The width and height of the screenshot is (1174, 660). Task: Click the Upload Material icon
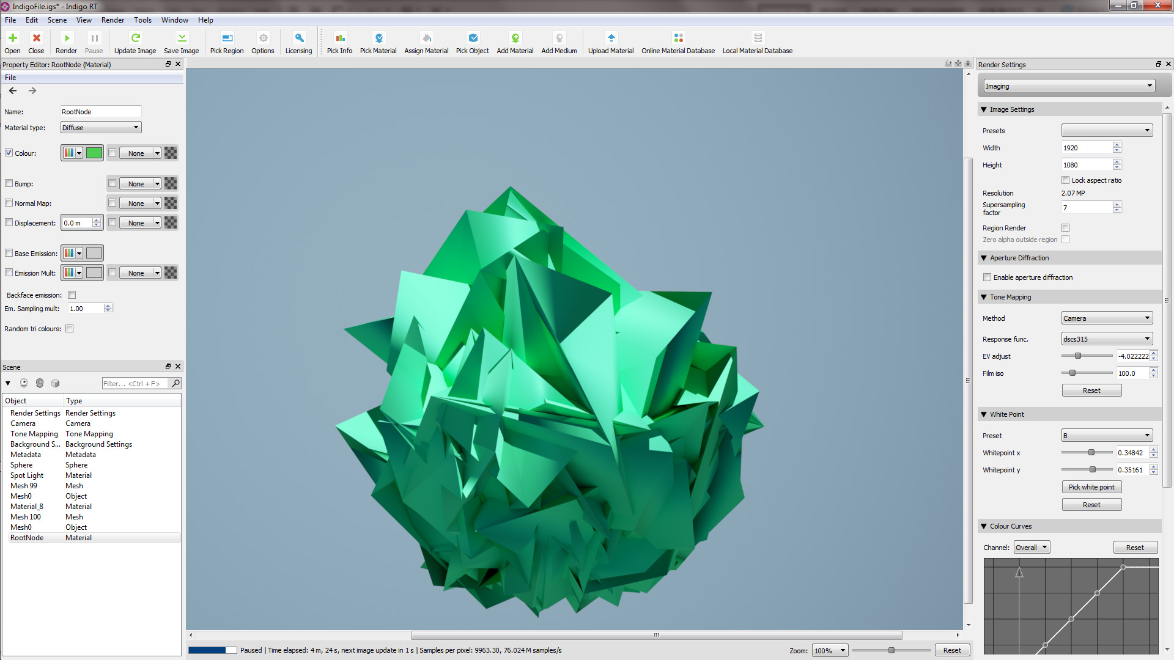pyautogui.click(x=611, y=38)
